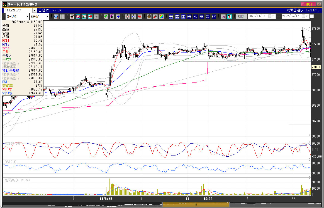Click the chart application icon in title bar
The width and height of the screenshot is (324, 208).
click(5, 4)
